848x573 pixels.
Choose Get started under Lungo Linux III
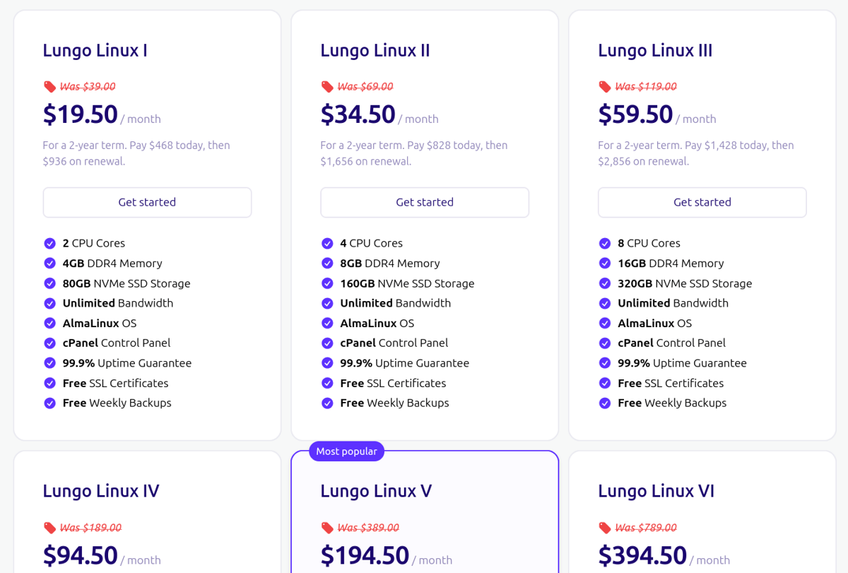(x=702, y=202)
